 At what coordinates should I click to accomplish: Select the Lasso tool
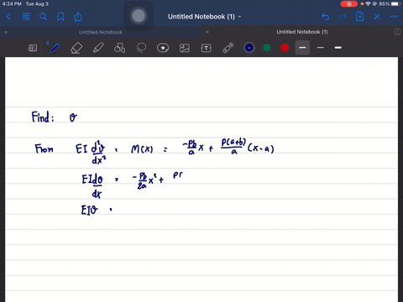coord(141,48)
